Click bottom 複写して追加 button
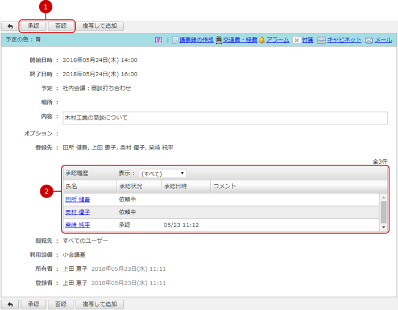 [x=100, y=304]
